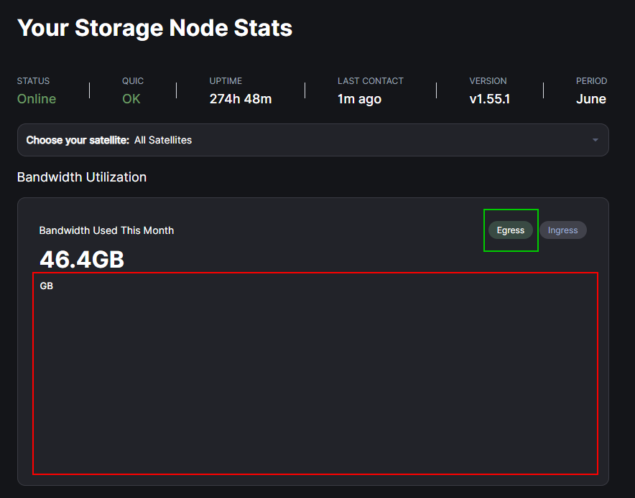Image resolution: width=635 pixels, height=498 pixels.
Task: Click the Online status indicator
Action: tap(37, 99)
